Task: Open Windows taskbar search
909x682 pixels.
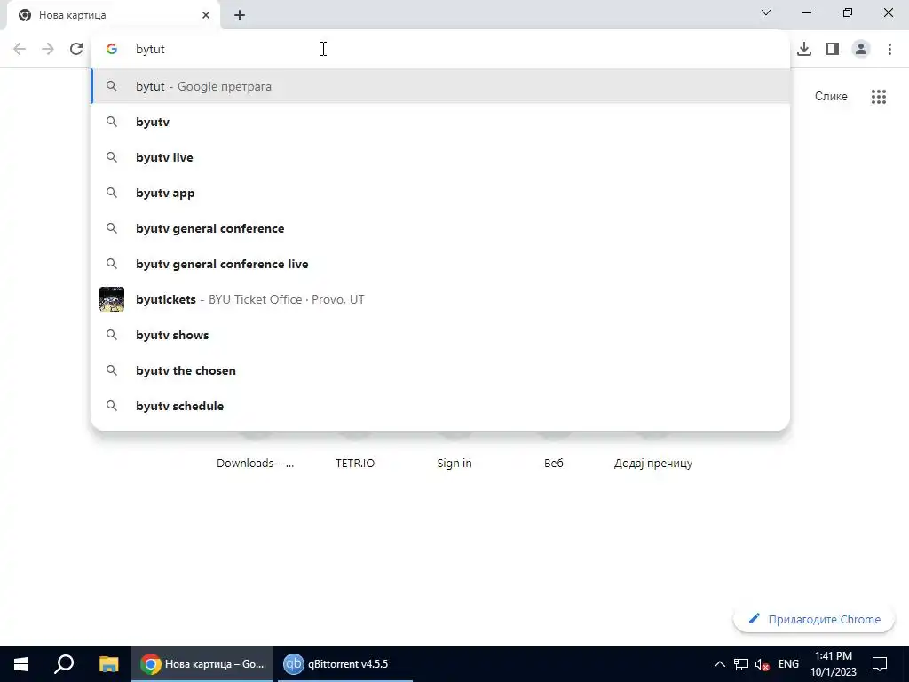Action: (x=64, y=664)
